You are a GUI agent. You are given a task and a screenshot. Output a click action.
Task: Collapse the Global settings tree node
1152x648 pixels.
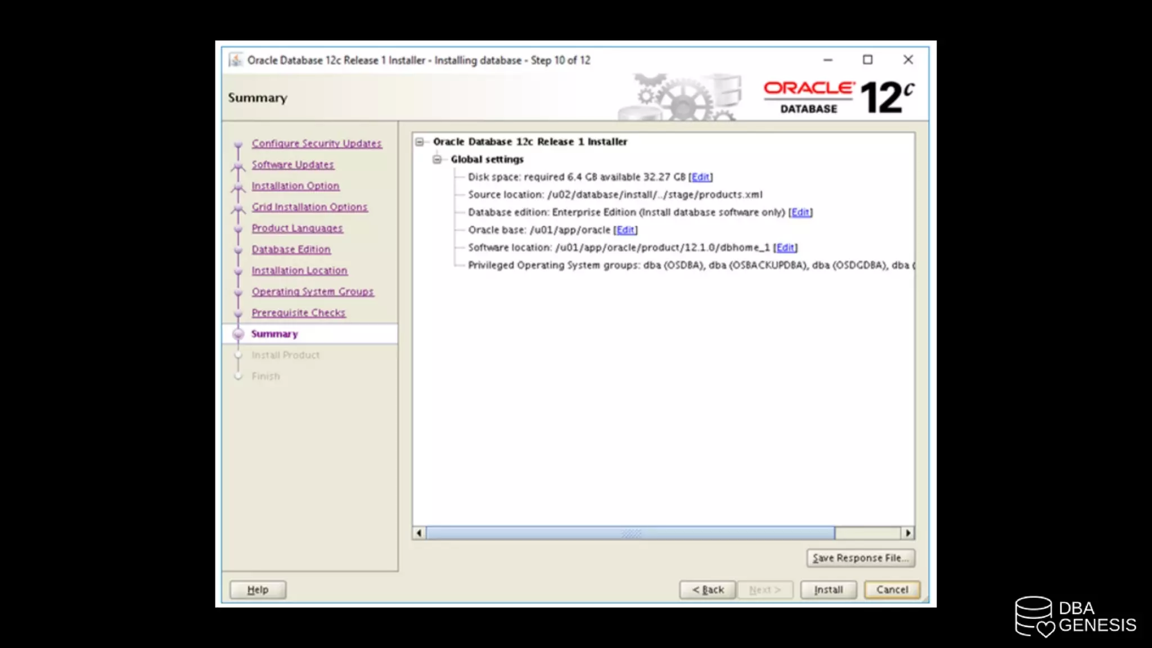(437, 159)
